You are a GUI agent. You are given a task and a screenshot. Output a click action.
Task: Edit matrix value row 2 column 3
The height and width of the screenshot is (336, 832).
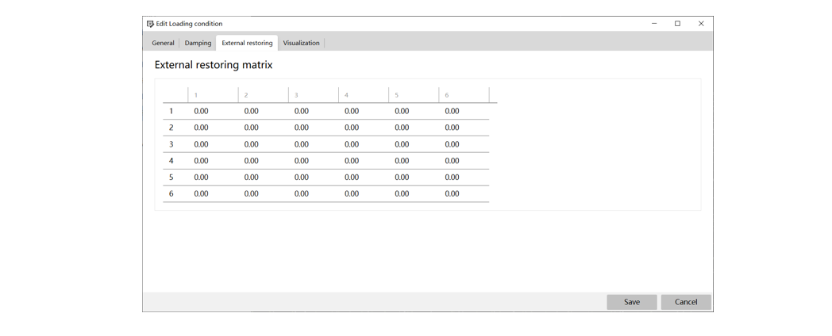click(313, 128)
